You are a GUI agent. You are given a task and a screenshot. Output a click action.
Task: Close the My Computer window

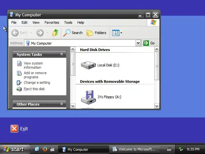[155, 15]
